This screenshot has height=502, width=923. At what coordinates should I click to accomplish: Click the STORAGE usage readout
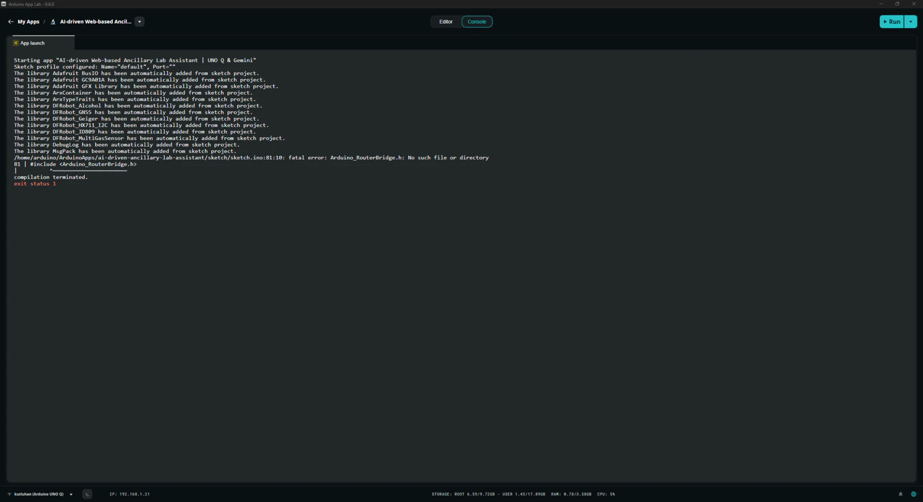(x=488, y=494)
